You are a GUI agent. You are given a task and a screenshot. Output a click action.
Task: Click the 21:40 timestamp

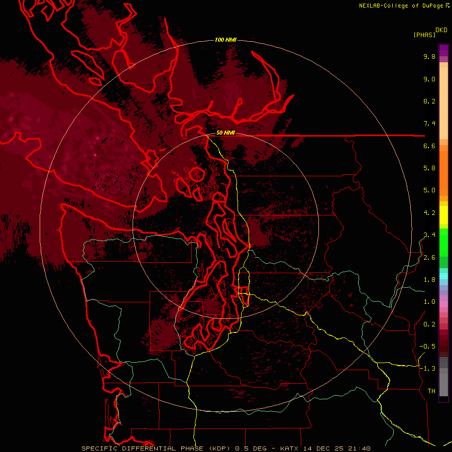click(x=359, y=448)
